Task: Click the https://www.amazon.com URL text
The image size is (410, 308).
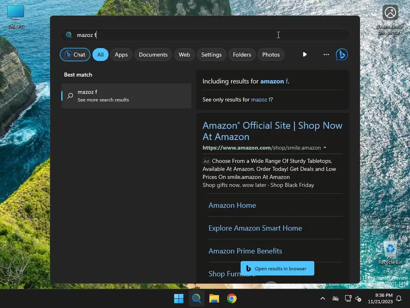Action: (237, 148)
